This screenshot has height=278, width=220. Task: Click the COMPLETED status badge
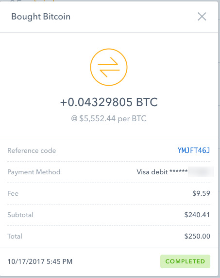click(x=185, y=261)
